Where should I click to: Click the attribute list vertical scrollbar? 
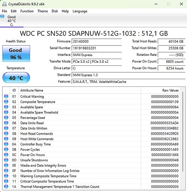[x=183, y=132]
